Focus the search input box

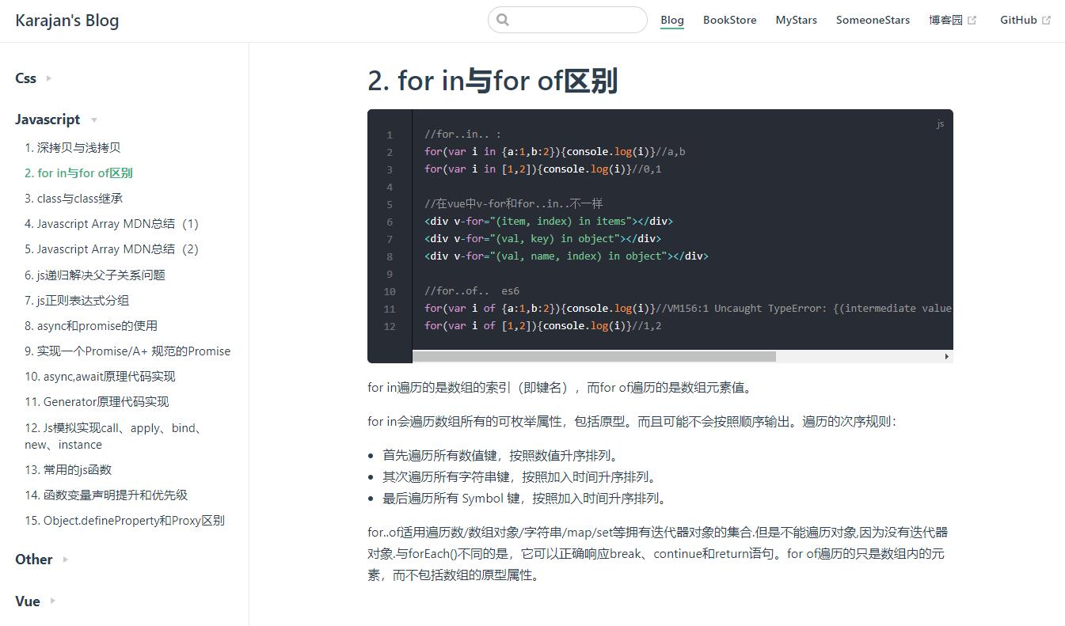568,20
